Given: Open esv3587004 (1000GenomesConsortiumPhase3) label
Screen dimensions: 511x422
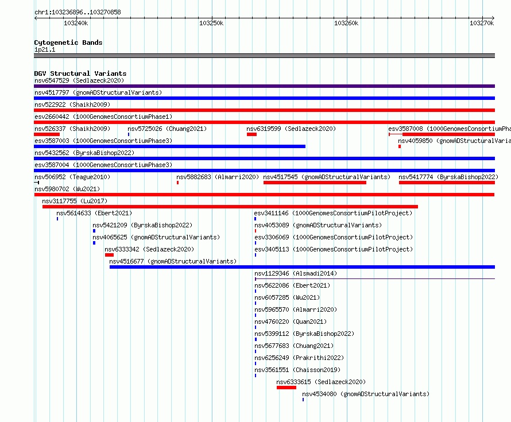Looking at the screenshot, I should tap(103, 165).
